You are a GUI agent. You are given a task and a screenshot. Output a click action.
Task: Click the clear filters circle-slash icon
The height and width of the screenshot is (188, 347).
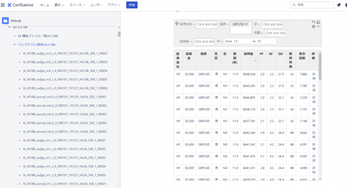tap(318, 22)
